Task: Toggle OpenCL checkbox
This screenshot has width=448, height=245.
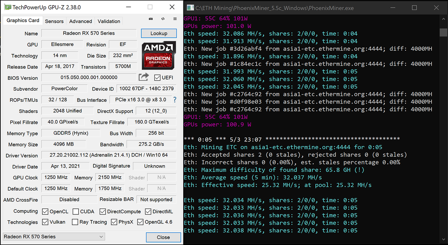Action: pyautogui.click(x=45, y=211)
